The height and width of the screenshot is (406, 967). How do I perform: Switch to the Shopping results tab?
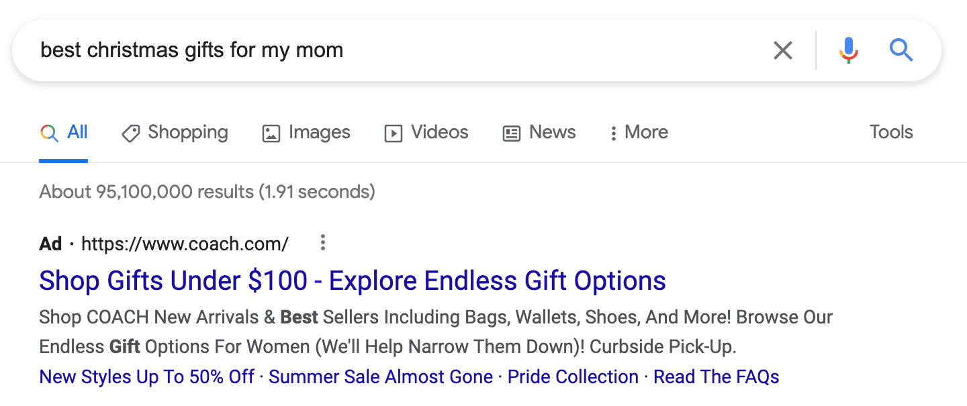pyautogui.click(x=175, y=133)
